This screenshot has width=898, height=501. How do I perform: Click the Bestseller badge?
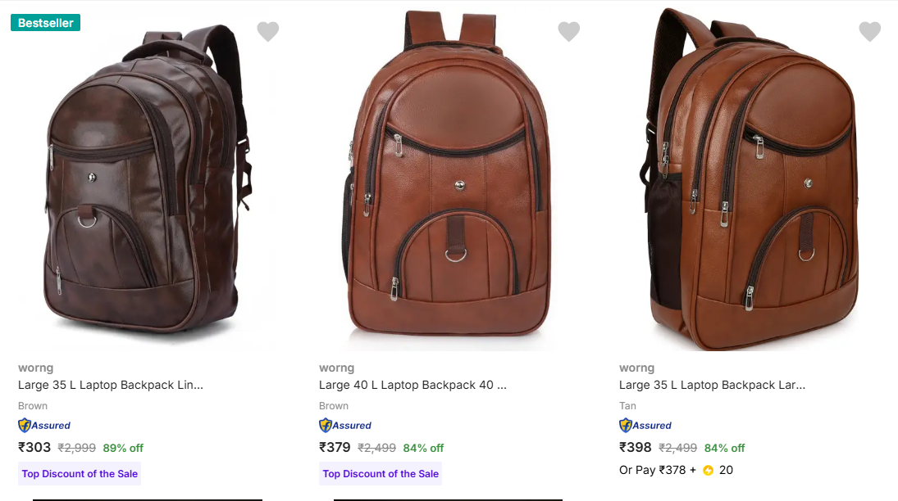coord(45,23)
